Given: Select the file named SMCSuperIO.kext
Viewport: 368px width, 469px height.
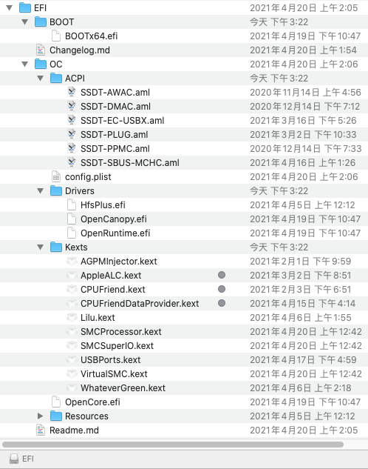Looking at the screenshot, I should (x=117, y=345).
